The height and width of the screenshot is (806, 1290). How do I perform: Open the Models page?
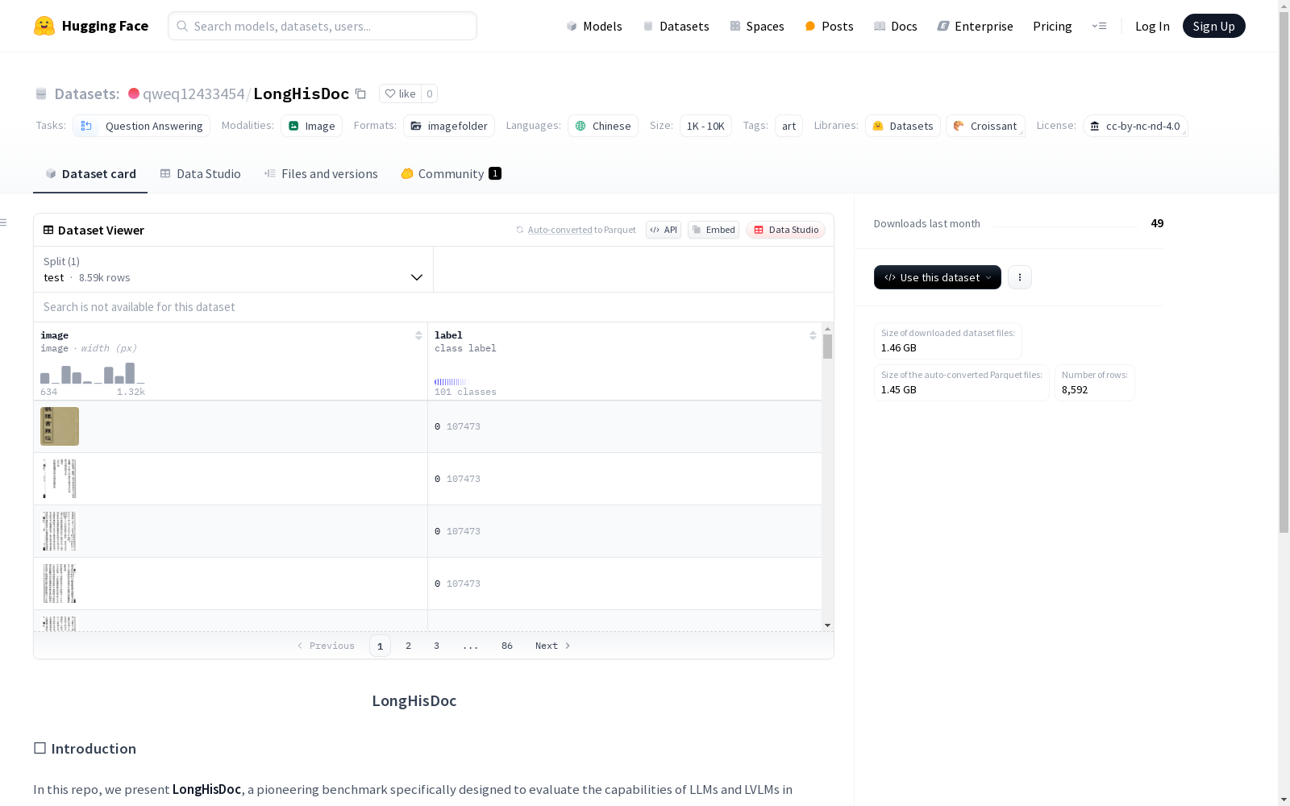[x=594, y=26]
